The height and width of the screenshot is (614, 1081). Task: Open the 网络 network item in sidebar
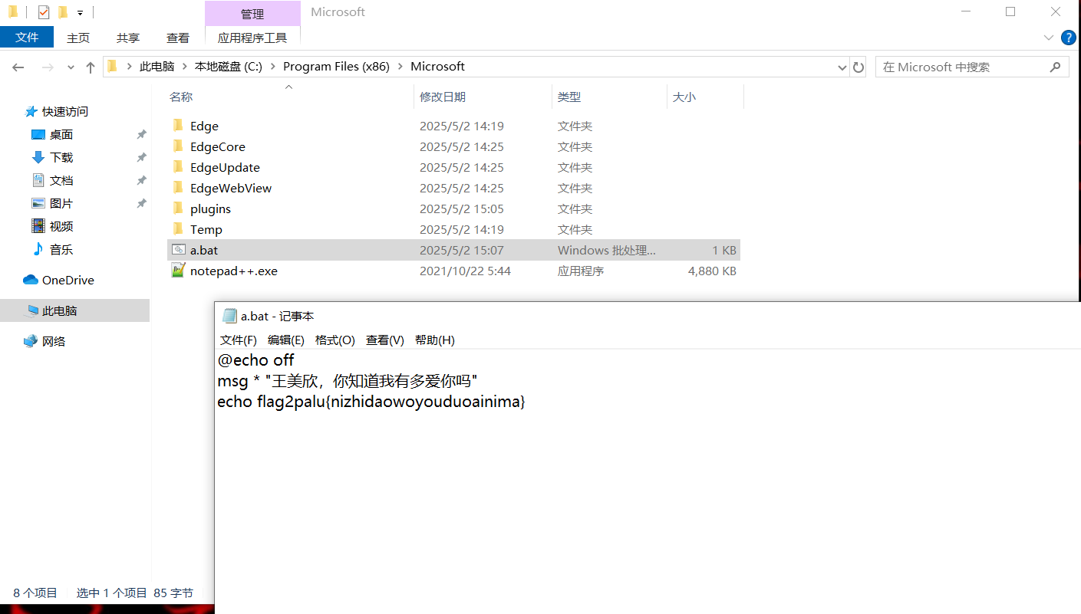(x=53, y=342)
